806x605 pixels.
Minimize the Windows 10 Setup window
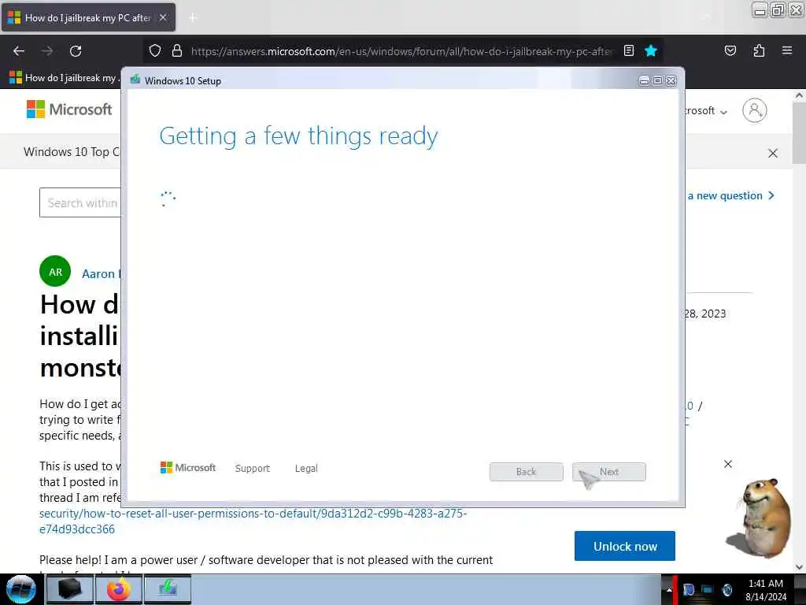644,81
